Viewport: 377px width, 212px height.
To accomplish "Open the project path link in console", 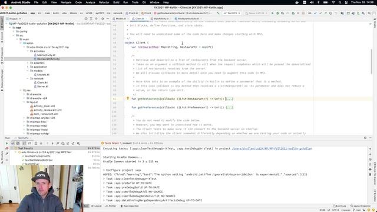I will [x=272, y=148].
